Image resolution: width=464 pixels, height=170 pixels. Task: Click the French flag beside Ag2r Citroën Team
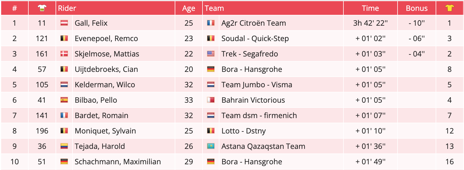(211, 23)
